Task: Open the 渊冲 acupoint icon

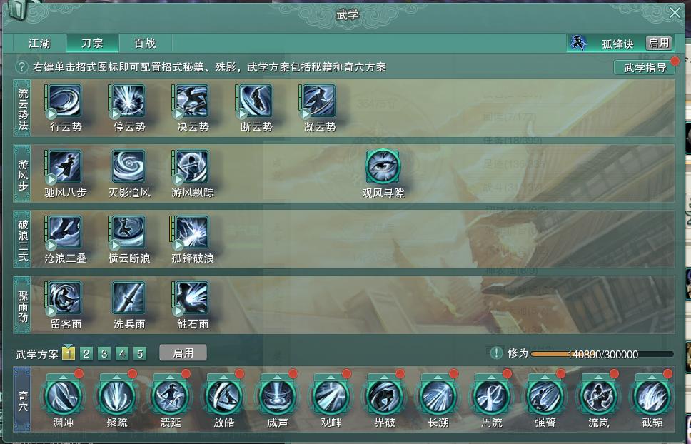Action: (63, 397)
